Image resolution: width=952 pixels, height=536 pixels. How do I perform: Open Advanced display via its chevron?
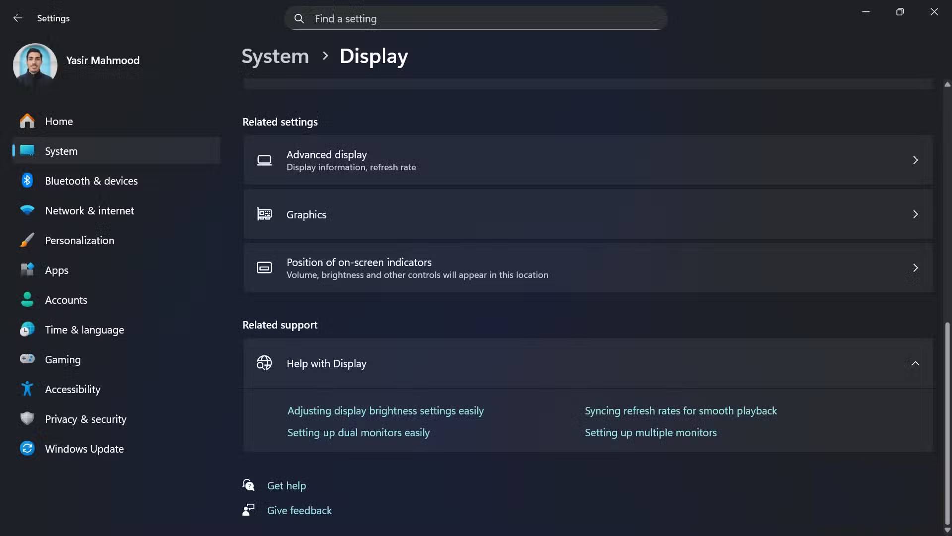pyautogui.click(x=915, y=160)
